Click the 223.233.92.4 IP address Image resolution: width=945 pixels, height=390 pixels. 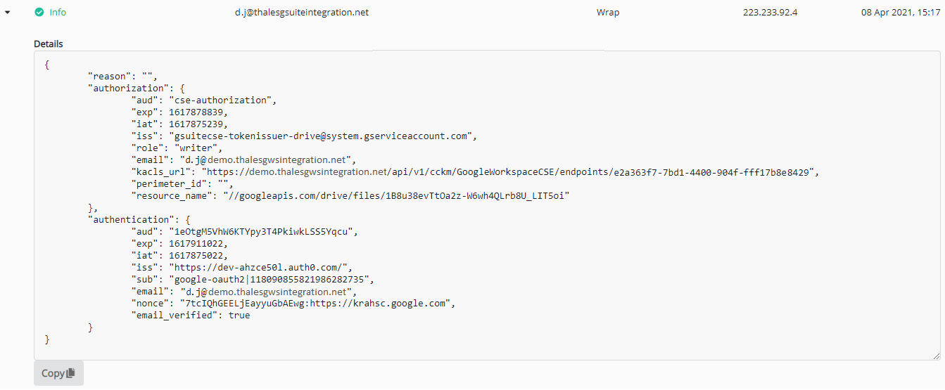coord(770,13)
